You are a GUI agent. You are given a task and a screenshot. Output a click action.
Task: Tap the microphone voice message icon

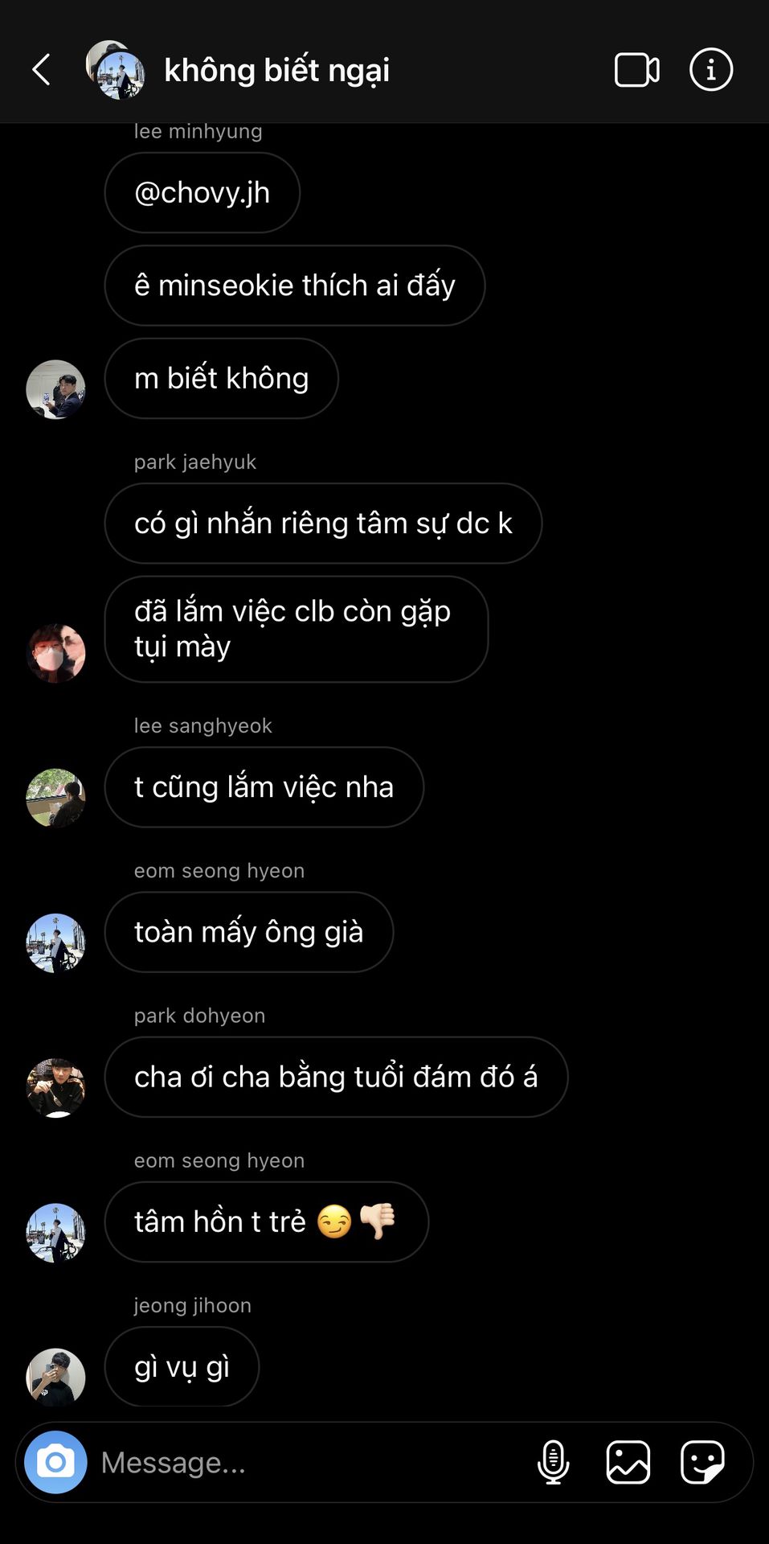553,1462
